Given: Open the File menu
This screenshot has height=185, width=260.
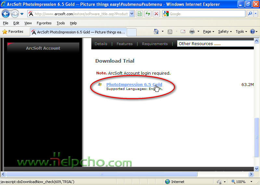Looking at the screenshot, I should pos(6,23).
